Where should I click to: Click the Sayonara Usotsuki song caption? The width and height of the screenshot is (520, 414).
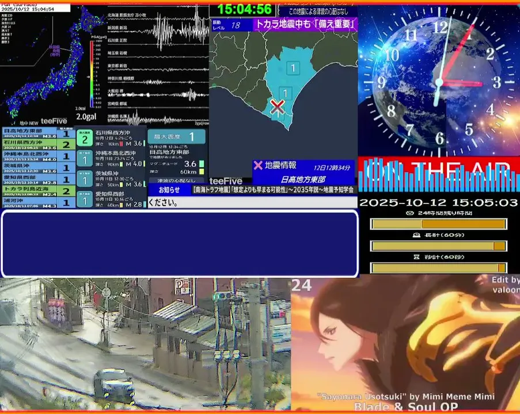pyautogui.click(x=405, y=396)
